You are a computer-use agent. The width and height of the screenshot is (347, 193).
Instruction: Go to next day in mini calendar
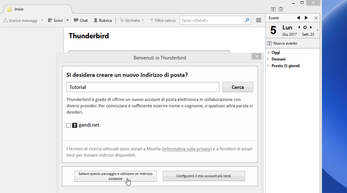point(311,27)
